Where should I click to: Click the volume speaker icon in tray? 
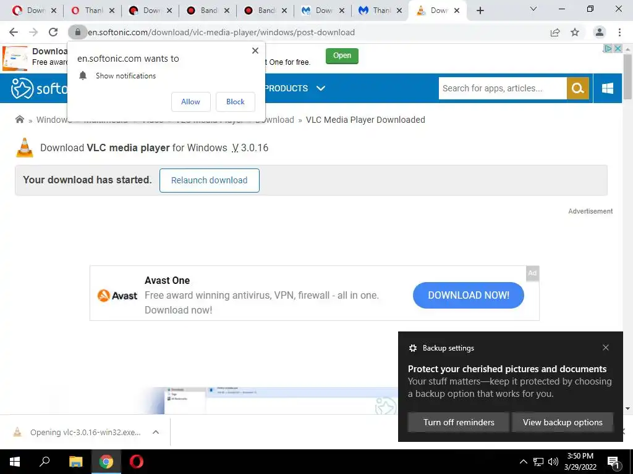tap(553, 462)
